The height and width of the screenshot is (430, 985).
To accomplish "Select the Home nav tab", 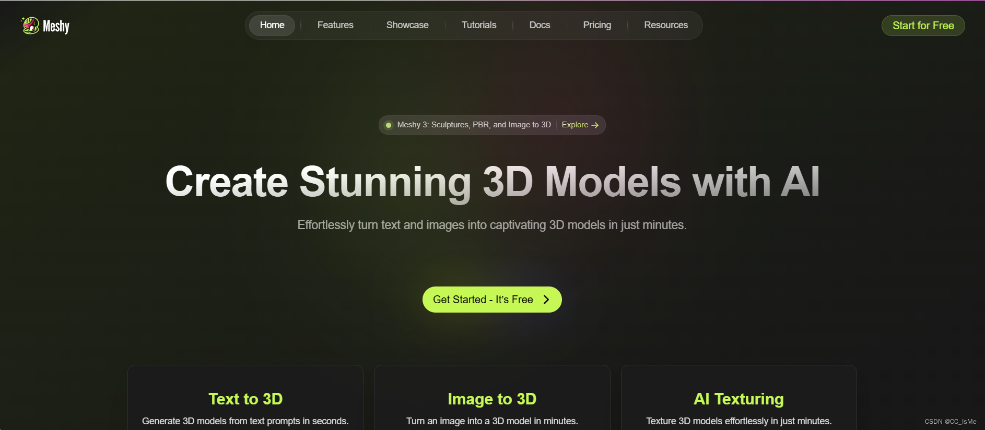I will coord(272,25).
